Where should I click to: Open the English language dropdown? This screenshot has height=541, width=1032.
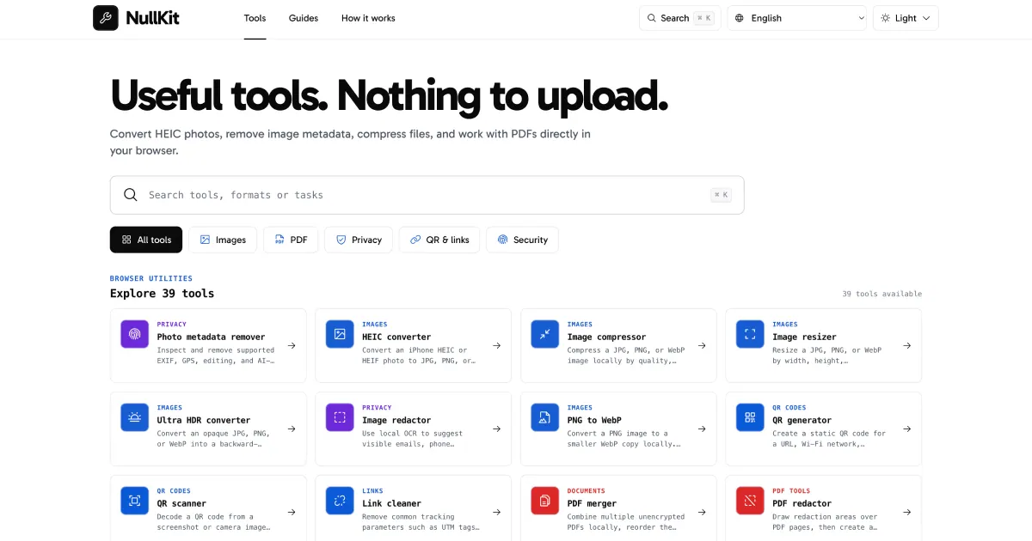point(796,18)
